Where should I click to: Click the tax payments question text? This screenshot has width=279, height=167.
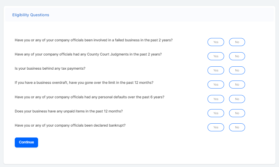(50, 68)
